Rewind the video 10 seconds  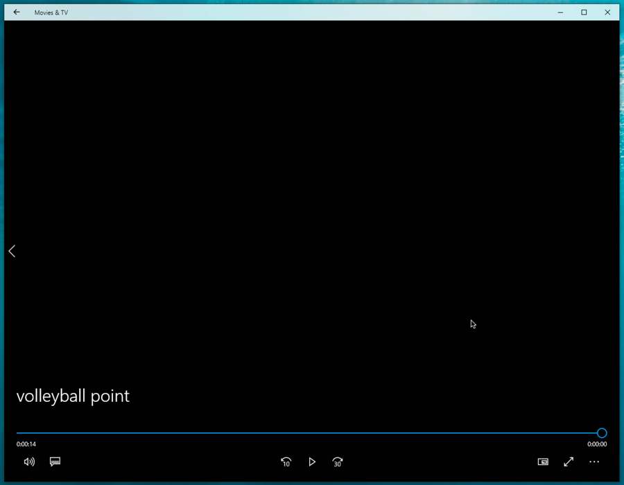(x=286, y=461)
